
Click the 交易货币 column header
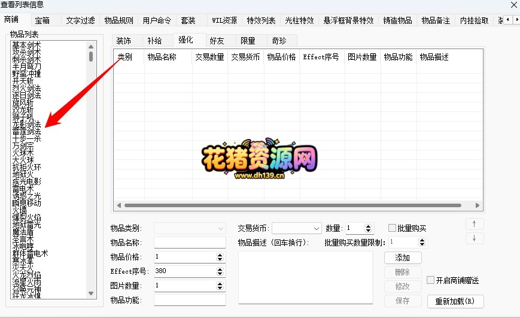pyautogui.click(x=246, y=57)
